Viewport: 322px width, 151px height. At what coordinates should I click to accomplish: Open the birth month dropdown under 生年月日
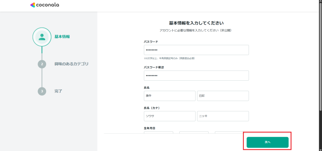(194, 132)
